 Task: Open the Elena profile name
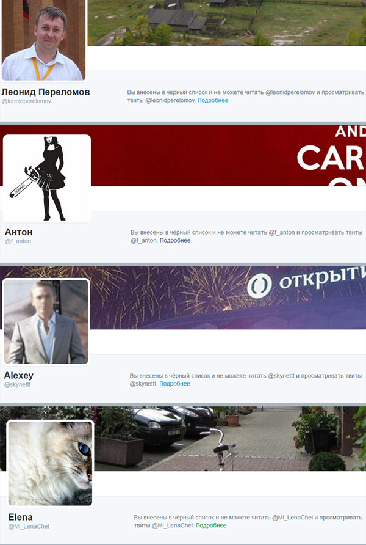(21, 517)
